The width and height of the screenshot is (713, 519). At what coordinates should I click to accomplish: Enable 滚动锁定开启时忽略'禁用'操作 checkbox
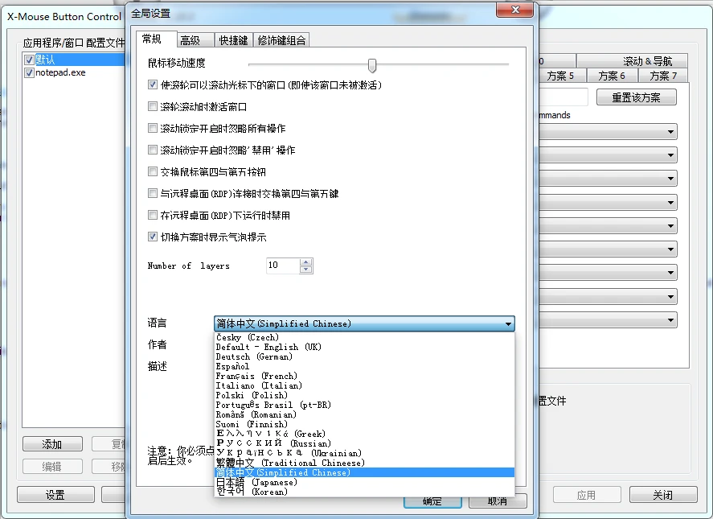[x=153, y=150]
